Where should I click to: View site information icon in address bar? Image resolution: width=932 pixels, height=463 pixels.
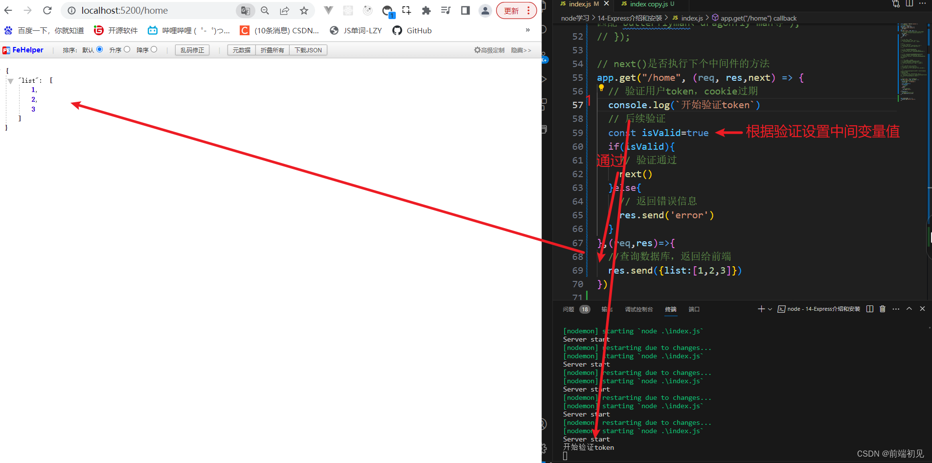(x=71, y=10)
